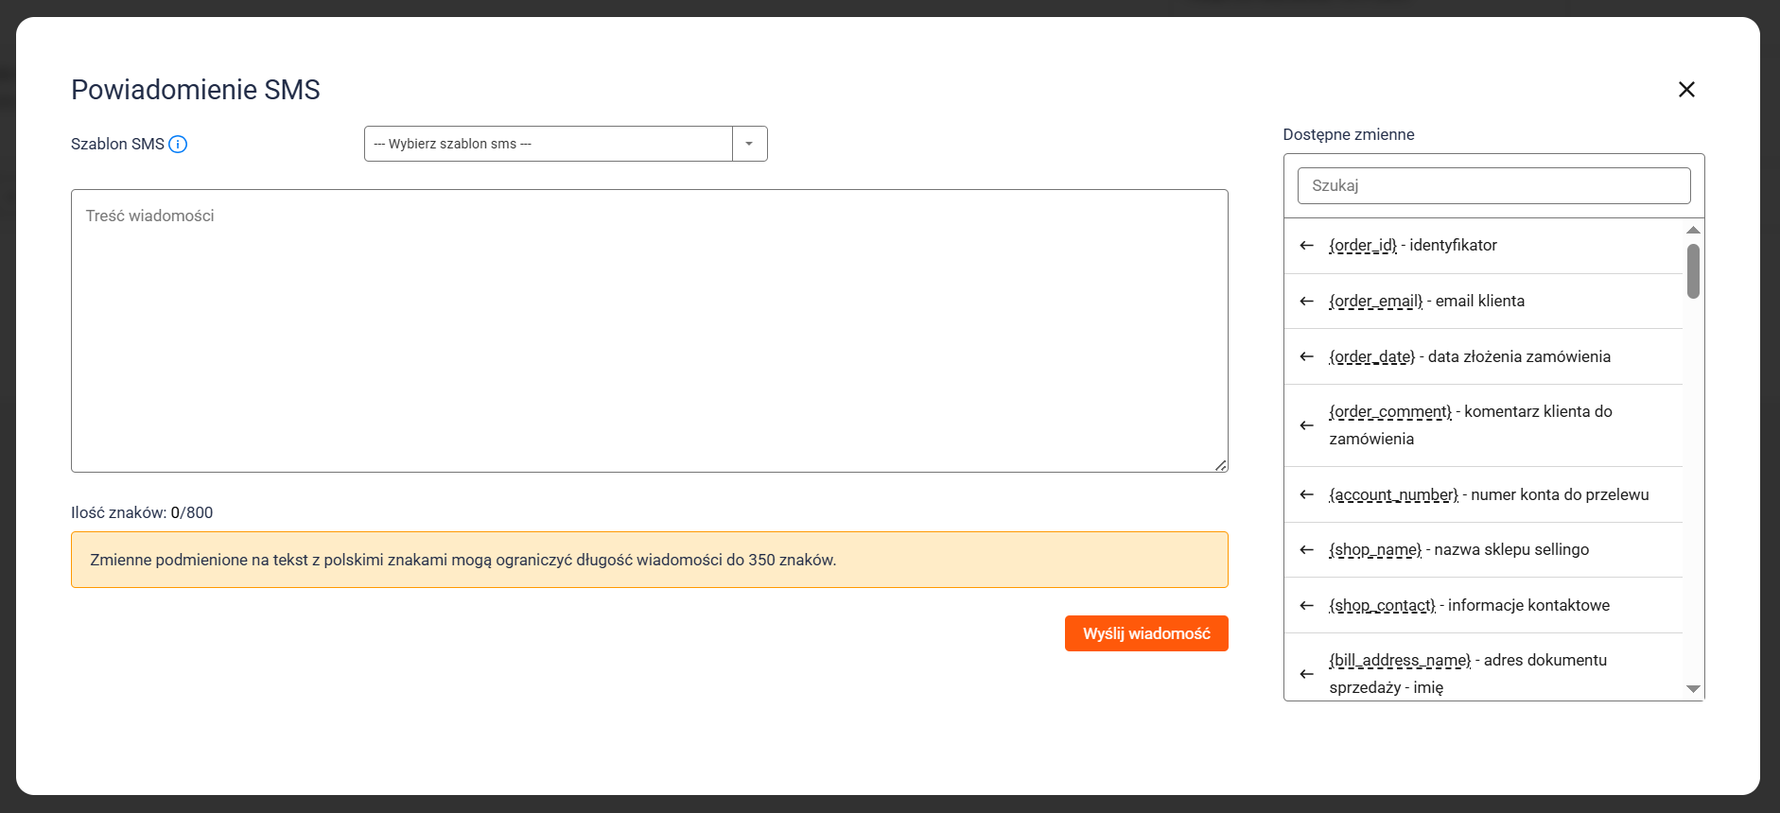Click the textarea resize handle corner
The image size is (1780, 813).
tap(1221, 465)
